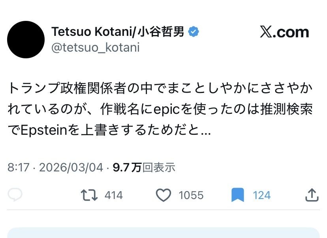Viewport: 327px width, 238px height.
Task: Open the 9.7万 view count analytics
Action: pos(127,167)
